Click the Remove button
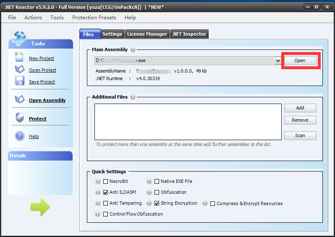Screen dimensions: 335x237 [x=300, y=120]
